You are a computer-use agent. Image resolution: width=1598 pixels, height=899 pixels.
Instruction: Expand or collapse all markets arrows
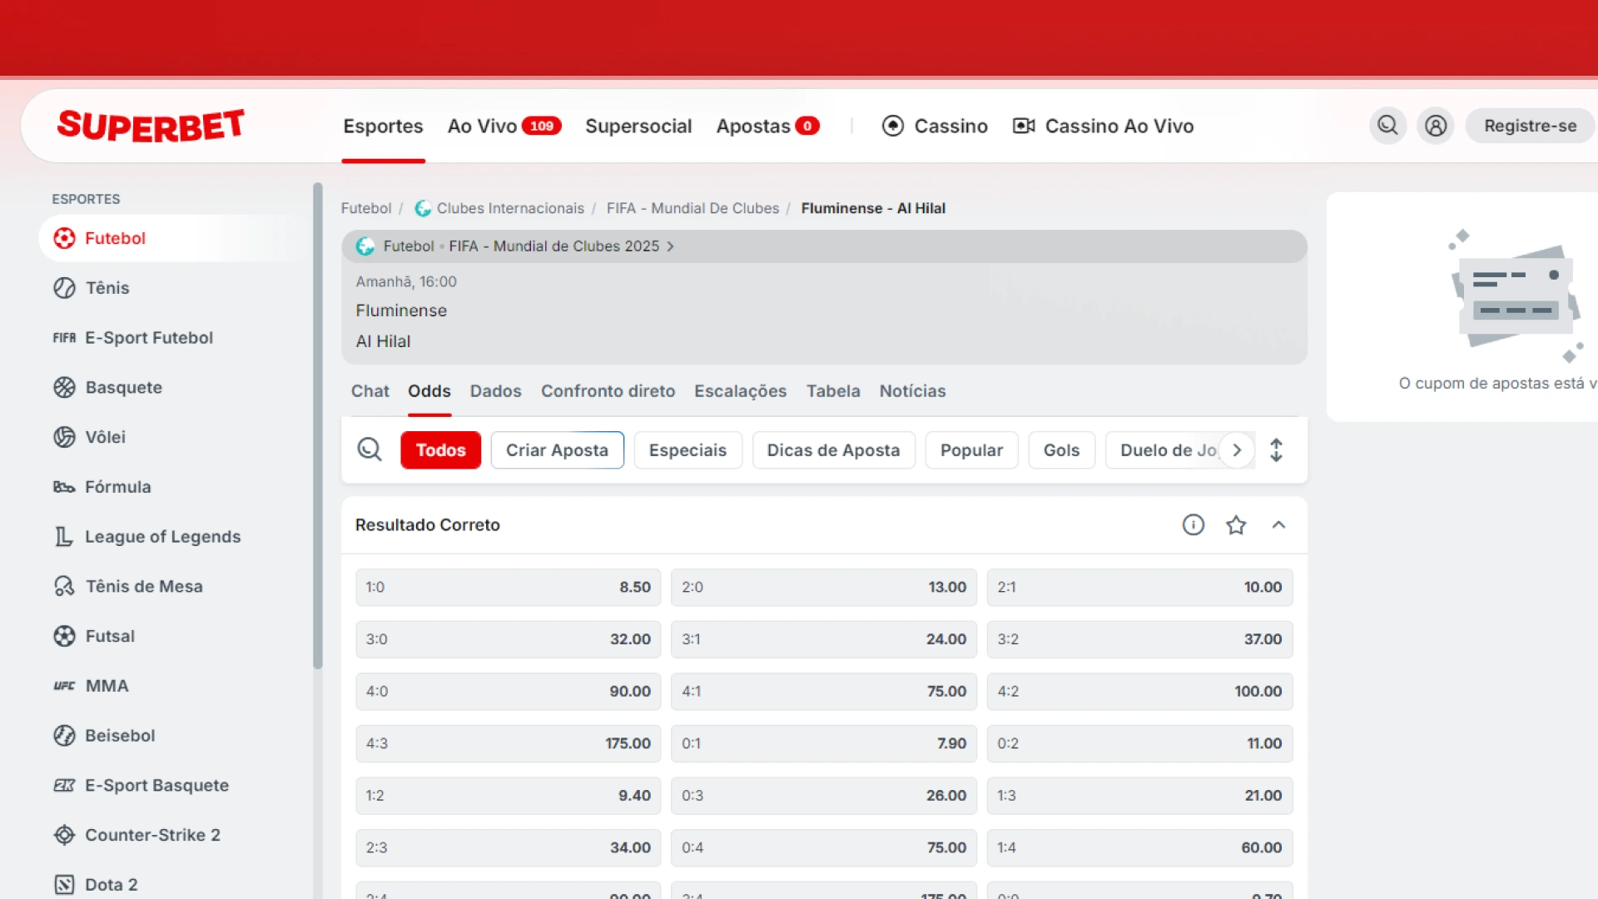coord(1276,450)
